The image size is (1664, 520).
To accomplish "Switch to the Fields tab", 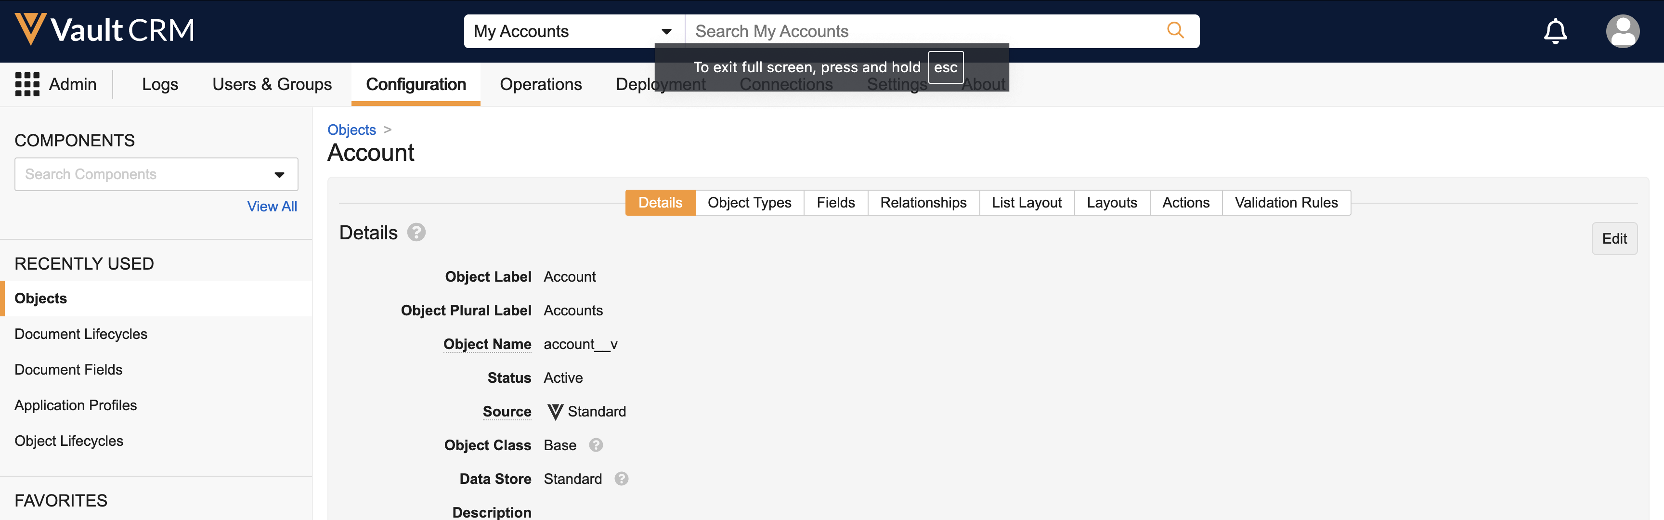I will click(835, 203).
